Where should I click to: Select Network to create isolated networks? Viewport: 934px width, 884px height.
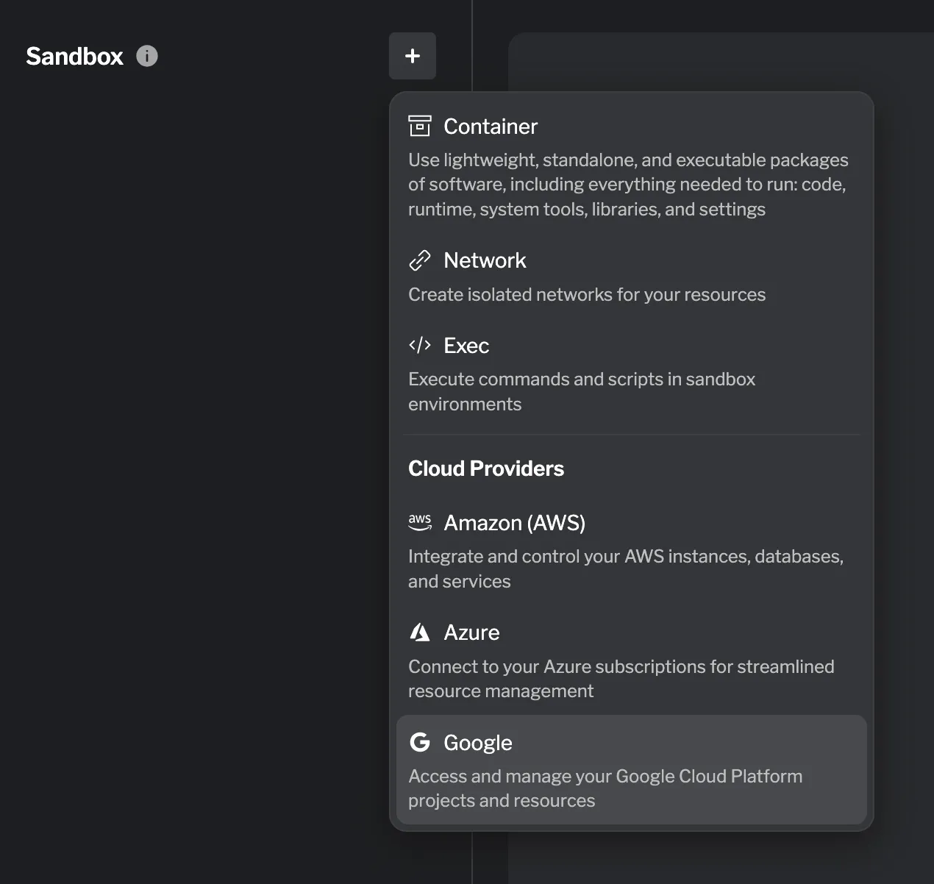(485, 260)
